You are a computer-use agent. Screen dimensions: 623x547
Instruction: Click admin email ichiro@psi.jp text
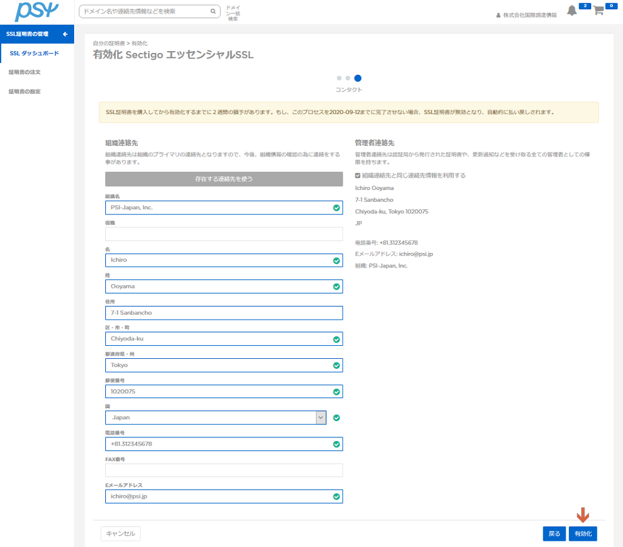[x=416, y=254]
